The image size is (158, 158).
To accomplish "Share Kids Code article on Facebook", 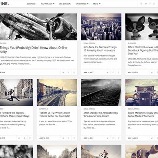I will point(113,72).
